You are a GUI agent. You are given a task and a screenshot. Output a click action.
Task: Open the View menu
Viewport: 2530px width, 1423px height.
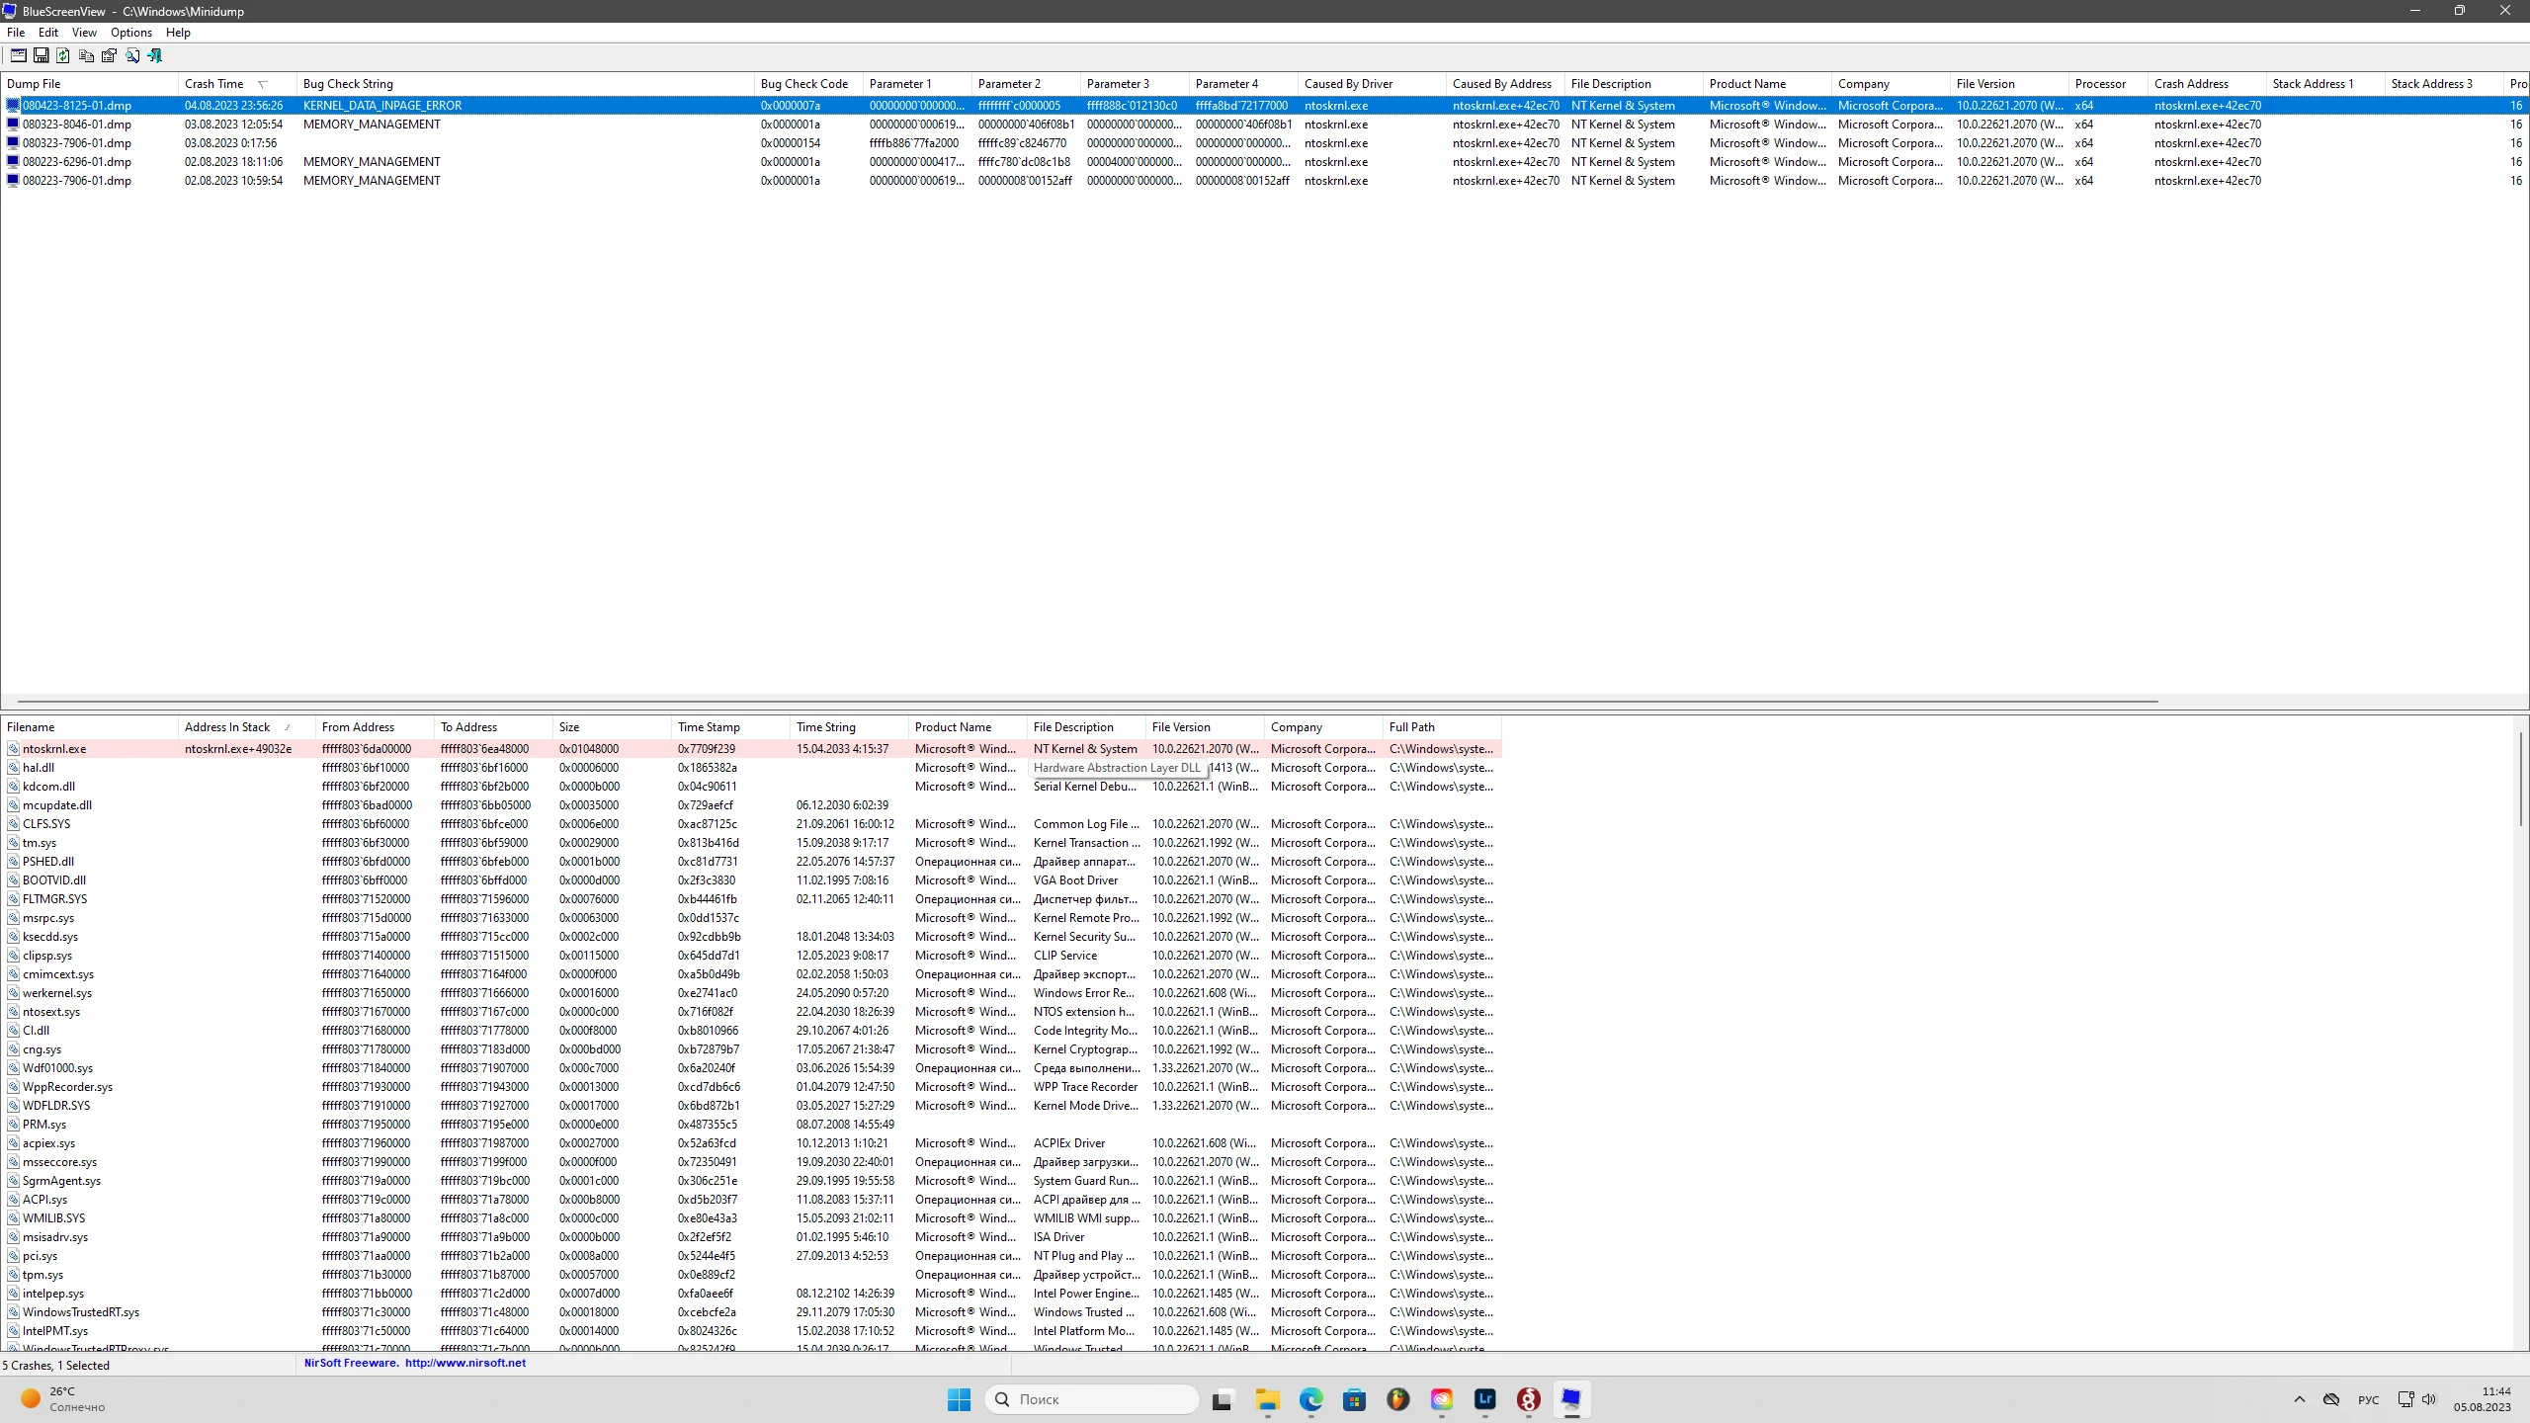point(84,33)
